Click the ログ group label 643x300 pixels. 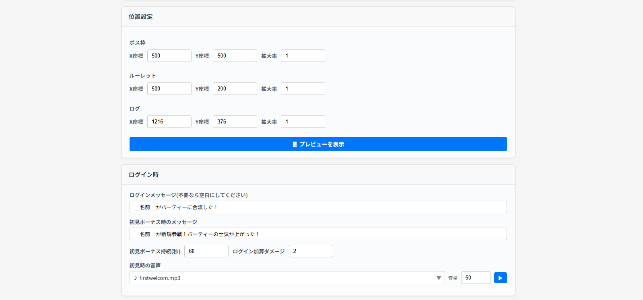[x=134, y=109]
